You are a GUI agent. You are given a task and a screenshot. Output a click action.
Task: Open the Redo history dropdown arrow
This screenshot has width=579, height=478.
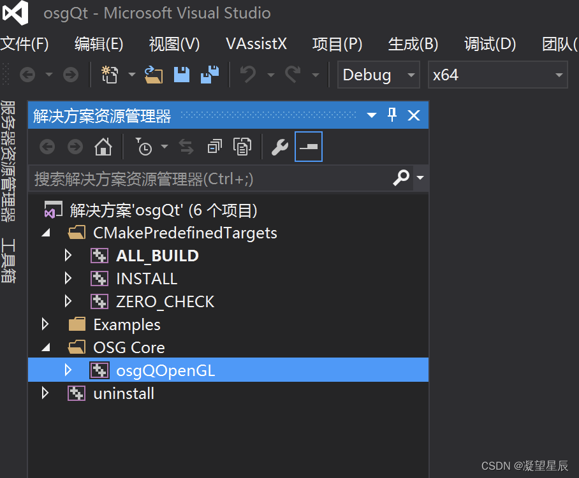coord(316,75)
